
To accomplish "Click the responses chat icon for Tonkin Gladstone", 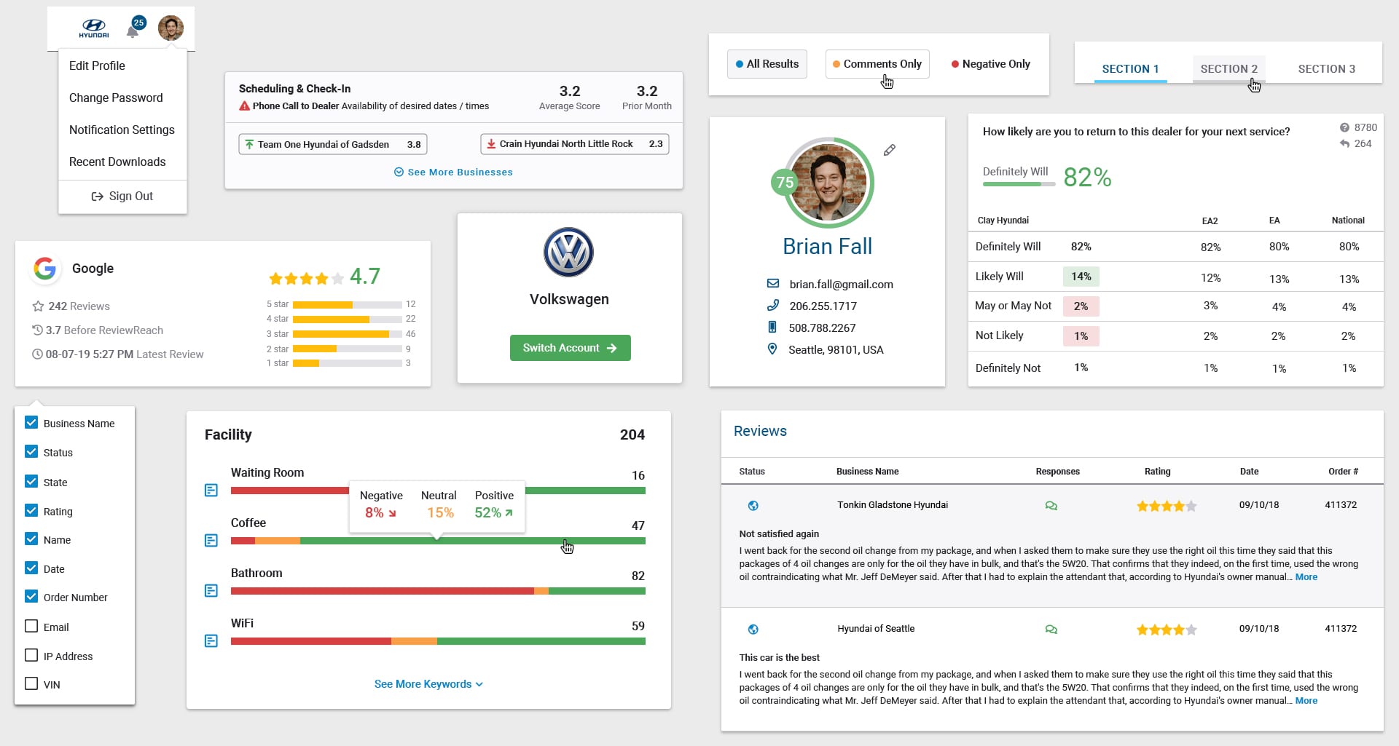I will tap(1051, 506).
